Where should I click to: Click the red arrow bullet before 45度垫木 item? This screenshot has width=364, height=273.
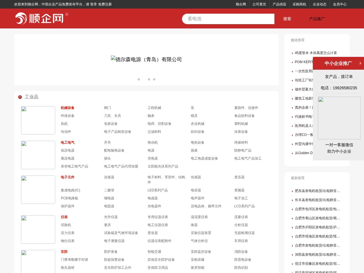click(x=293, y=53)
